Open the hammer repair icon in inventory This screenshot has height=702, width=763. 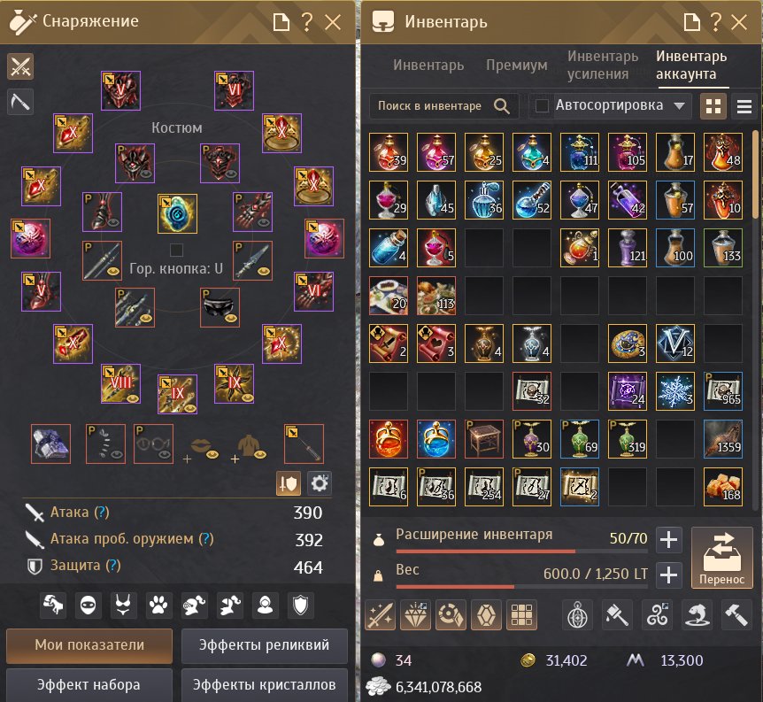736,615
